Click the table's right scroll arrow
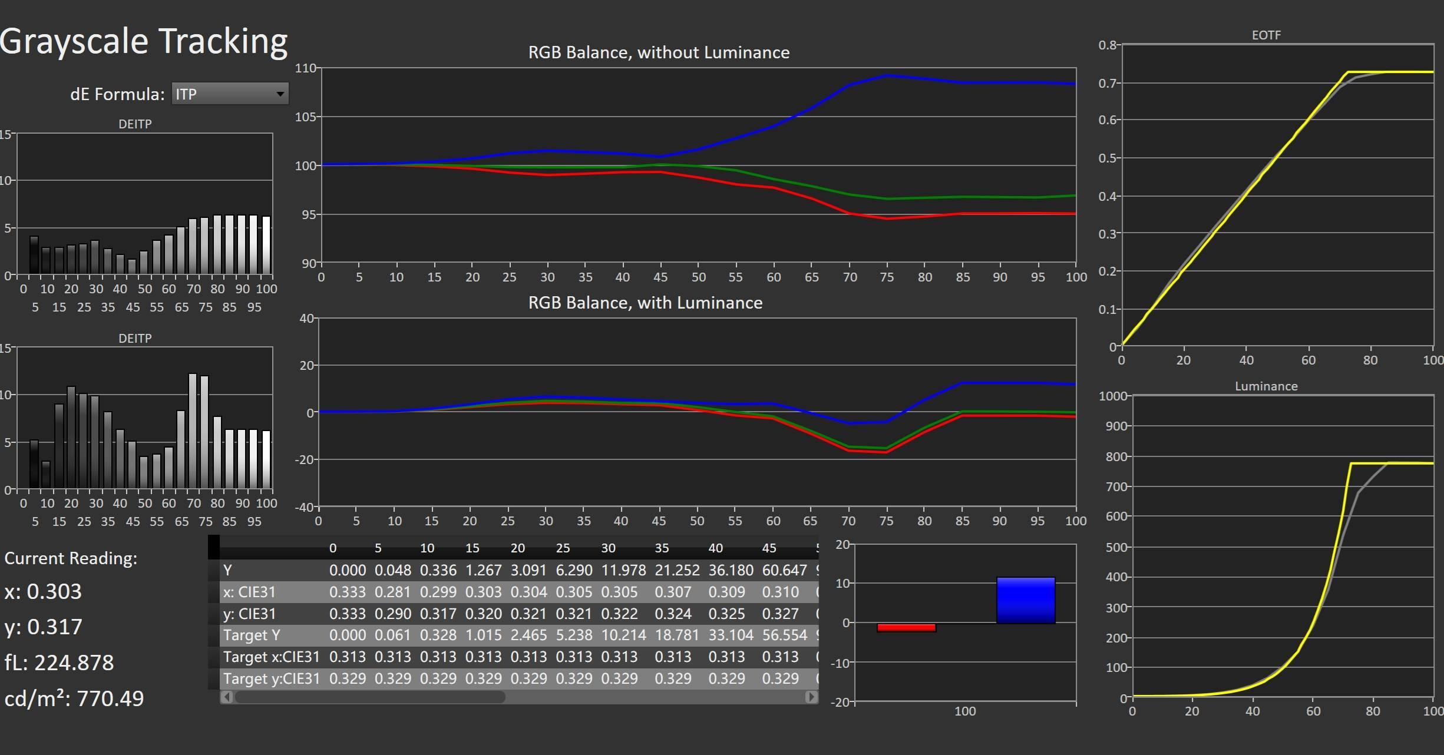 click(x=811, y=697)
